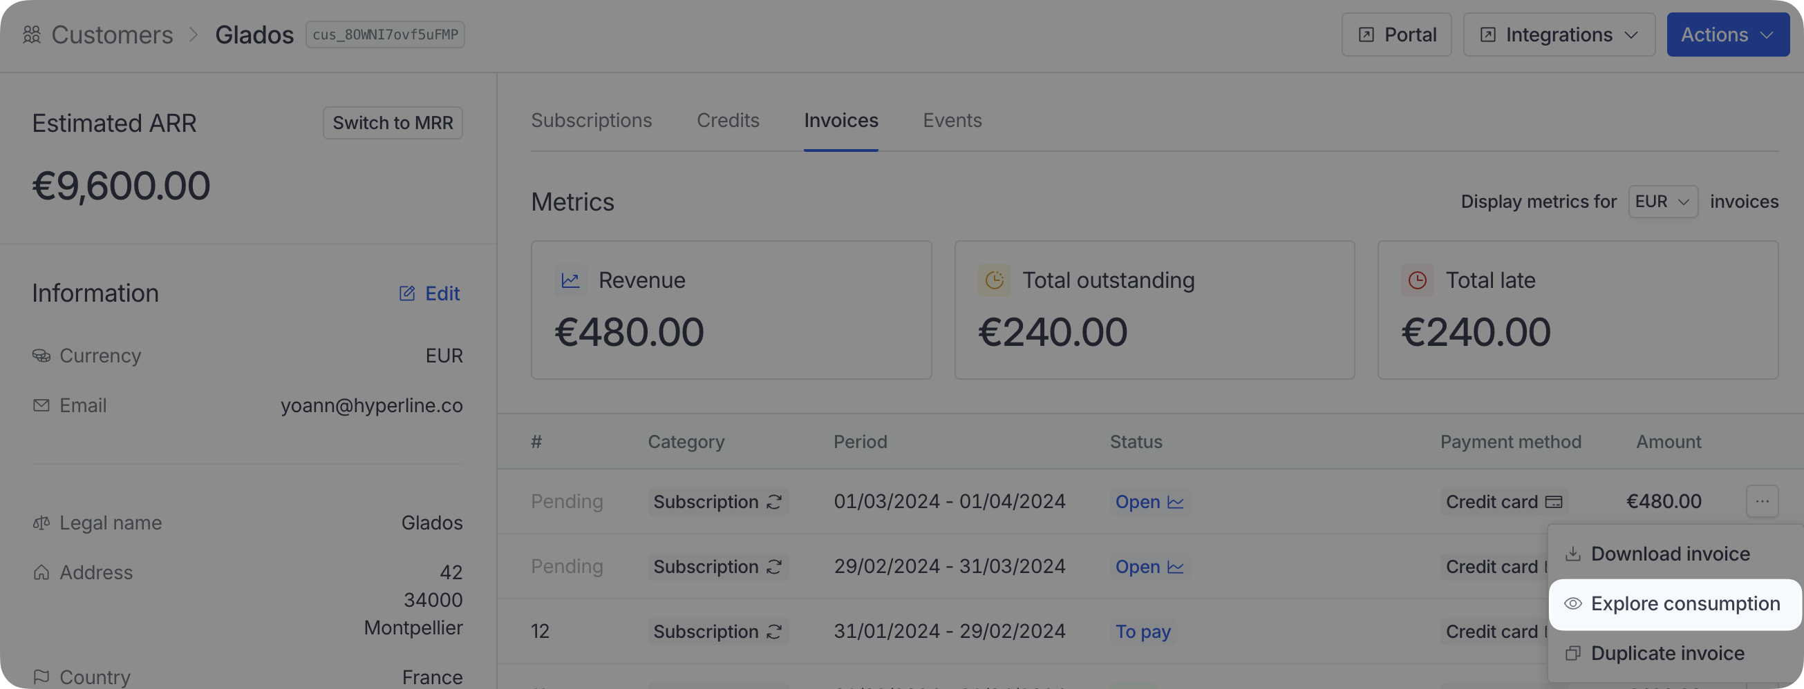Click the Subscription badge for 29/02/2024 invoice
Image resolution: width=1804 pixels, height=689 pixels.
718,567
